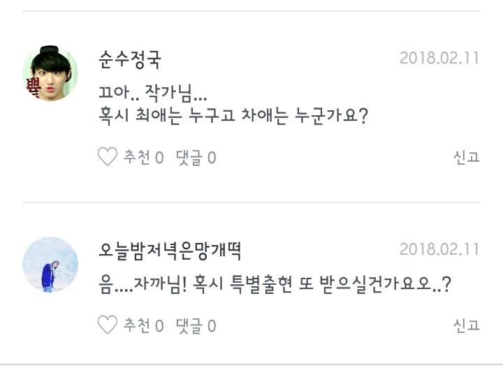Open 댓글 replies under 순수정국's comment
The image size is (503, 377).
tap(196, 158)
